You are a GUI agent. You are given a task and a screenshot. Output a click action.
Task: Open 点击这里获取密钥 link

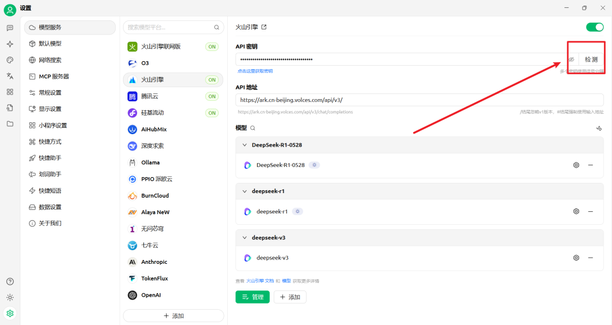click(x=255, y=71)
